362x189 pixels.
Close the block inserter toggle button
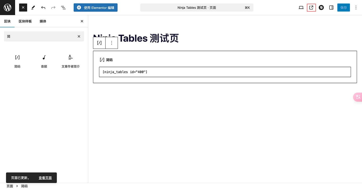click(23, 8)
